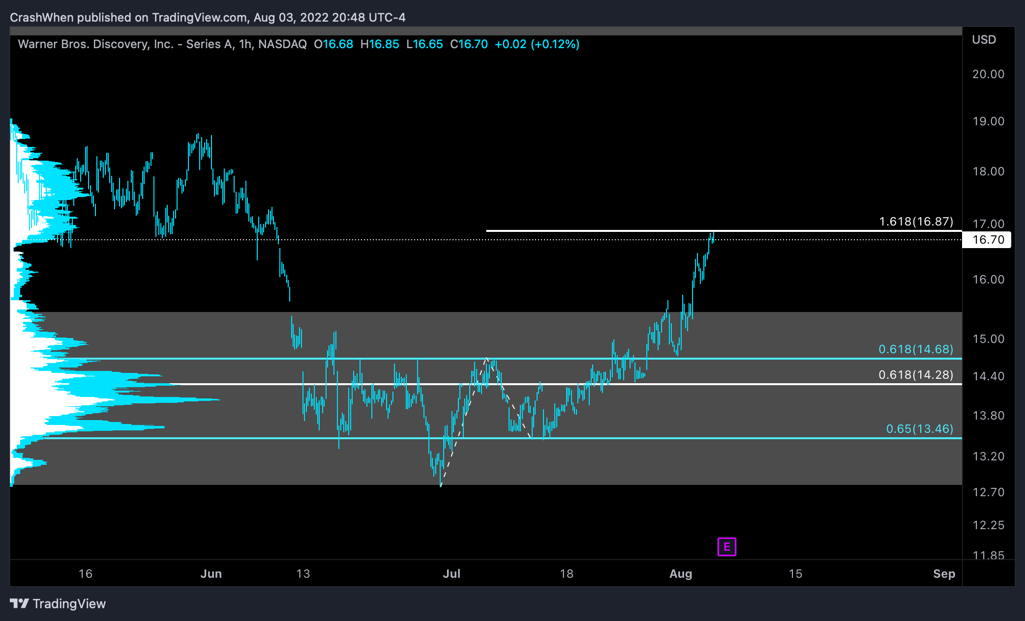Click the 0.65(13.46) Fibonacci label
Screen dimensions: 1025x621
click(920, 429)
